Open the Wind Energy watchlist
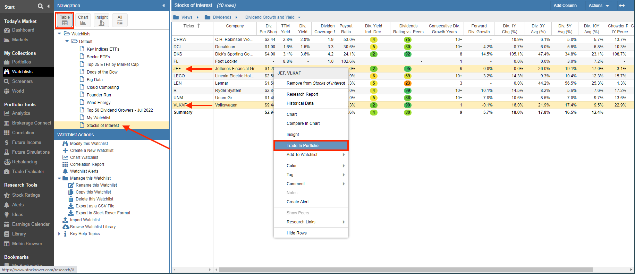Image resolution: width=635 pixels, height=274 pixels. 99,103
